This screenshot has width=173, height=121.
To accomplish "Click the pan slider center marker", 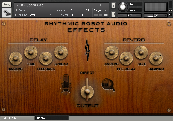I will point(130,16).
